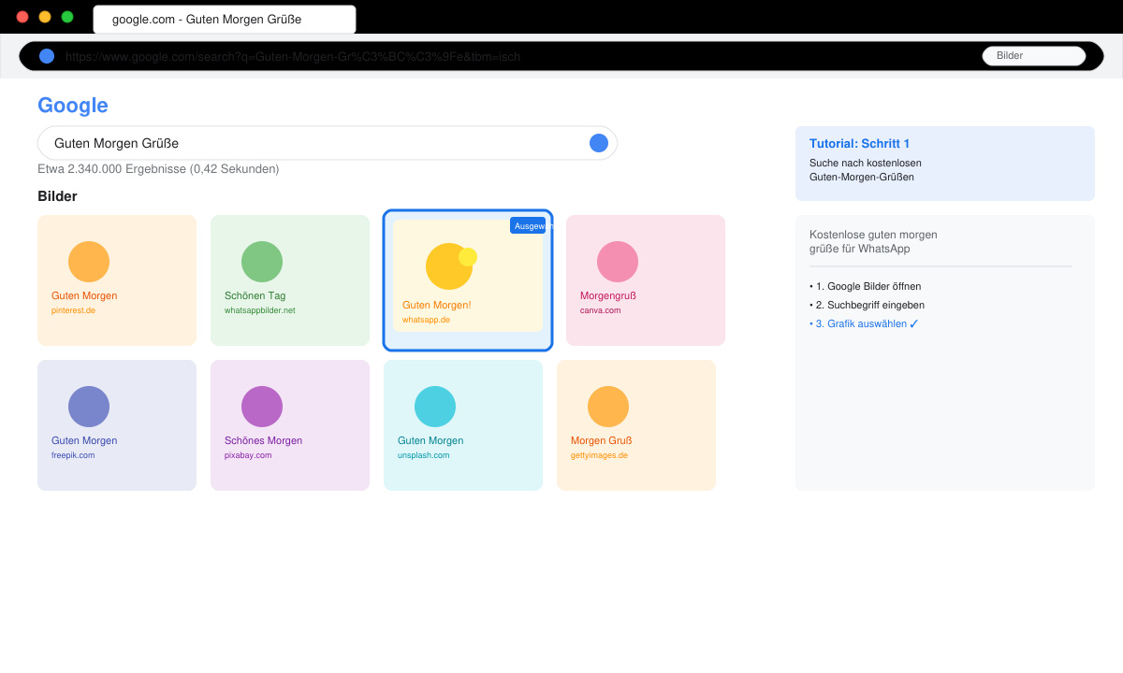This screenshot has width=1123, height=673.
Task: Open the Schönes Morgen image from pixabay.com
Action: point(290,425)
